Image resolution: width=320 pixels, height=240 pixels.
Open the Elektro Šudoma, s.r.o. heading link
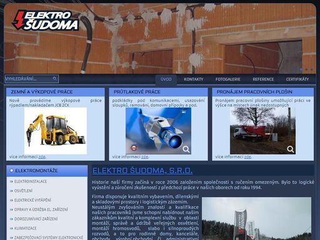142,171
